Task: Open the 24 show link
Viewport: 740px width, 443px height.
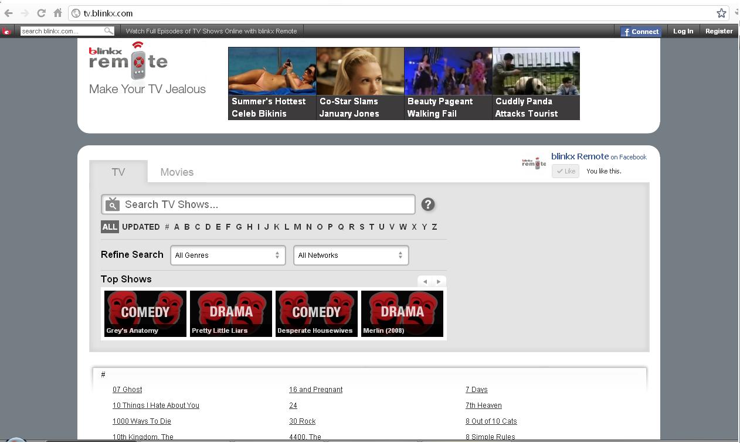Action: click(x=293, y=405)
